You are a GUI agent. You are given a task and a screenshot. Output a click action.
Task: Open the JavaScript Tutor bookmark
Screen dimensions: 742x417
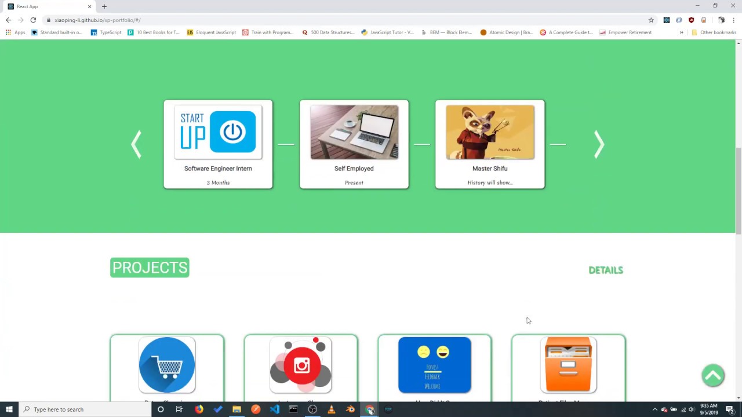click(387, 32)
